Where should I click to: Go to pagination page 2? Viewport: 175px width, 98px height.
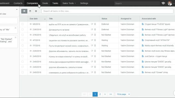click(x=100, y=94)
